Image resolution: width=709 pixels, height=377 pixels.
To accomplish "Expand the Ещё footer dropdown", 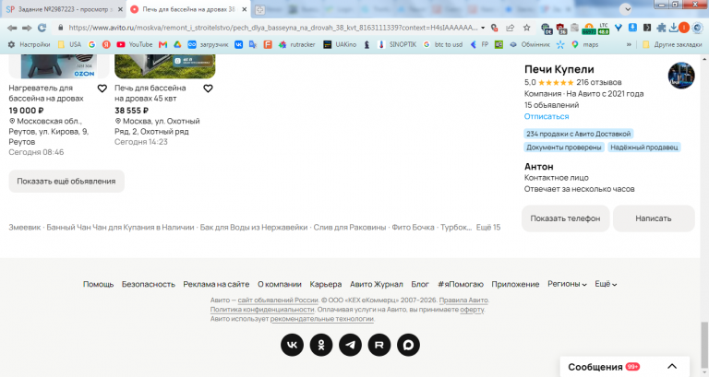I will coord(606,284).
